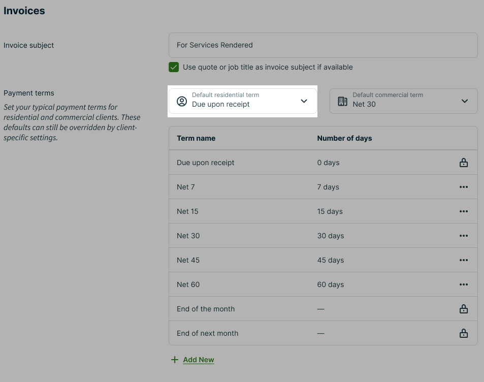Viewport: 484px width, 382px height.
Task: Uncheck use quote or job title checkbox
Action: (174, 67)
